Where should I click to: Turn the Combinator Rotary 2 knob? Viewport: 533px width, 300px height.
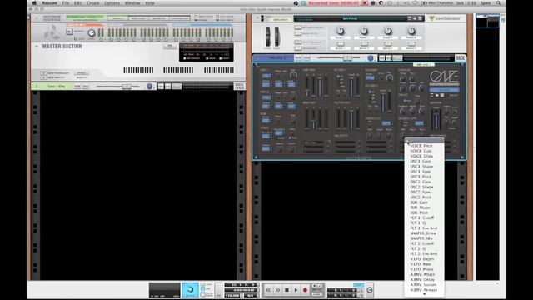(x=364, y=32)
